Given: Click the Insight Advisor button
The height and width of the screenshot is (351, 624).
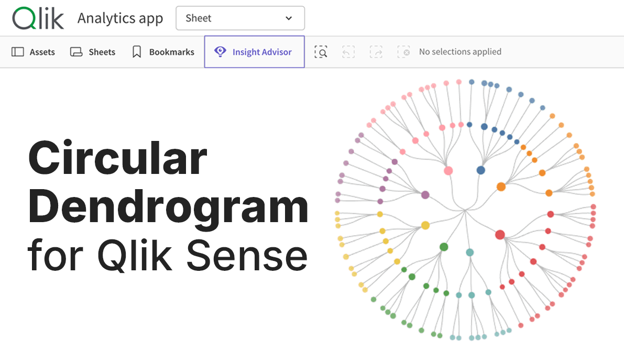Looking at the screenshot, I should click(254, 52).
